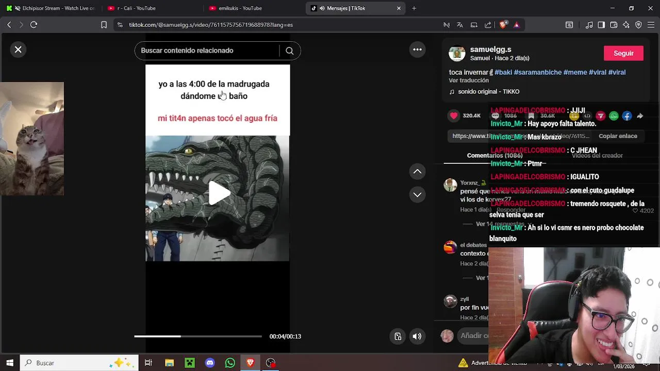The width and height of the screenshot is (660, 371).
Task: Switch to emikukis - YouTube tab
Action: click(x=254, y=8)
